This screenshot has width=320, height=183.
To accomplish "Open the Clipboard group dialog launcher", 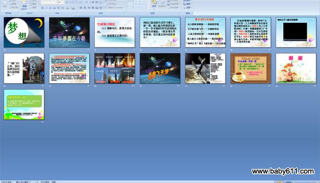I will [17, 13].
